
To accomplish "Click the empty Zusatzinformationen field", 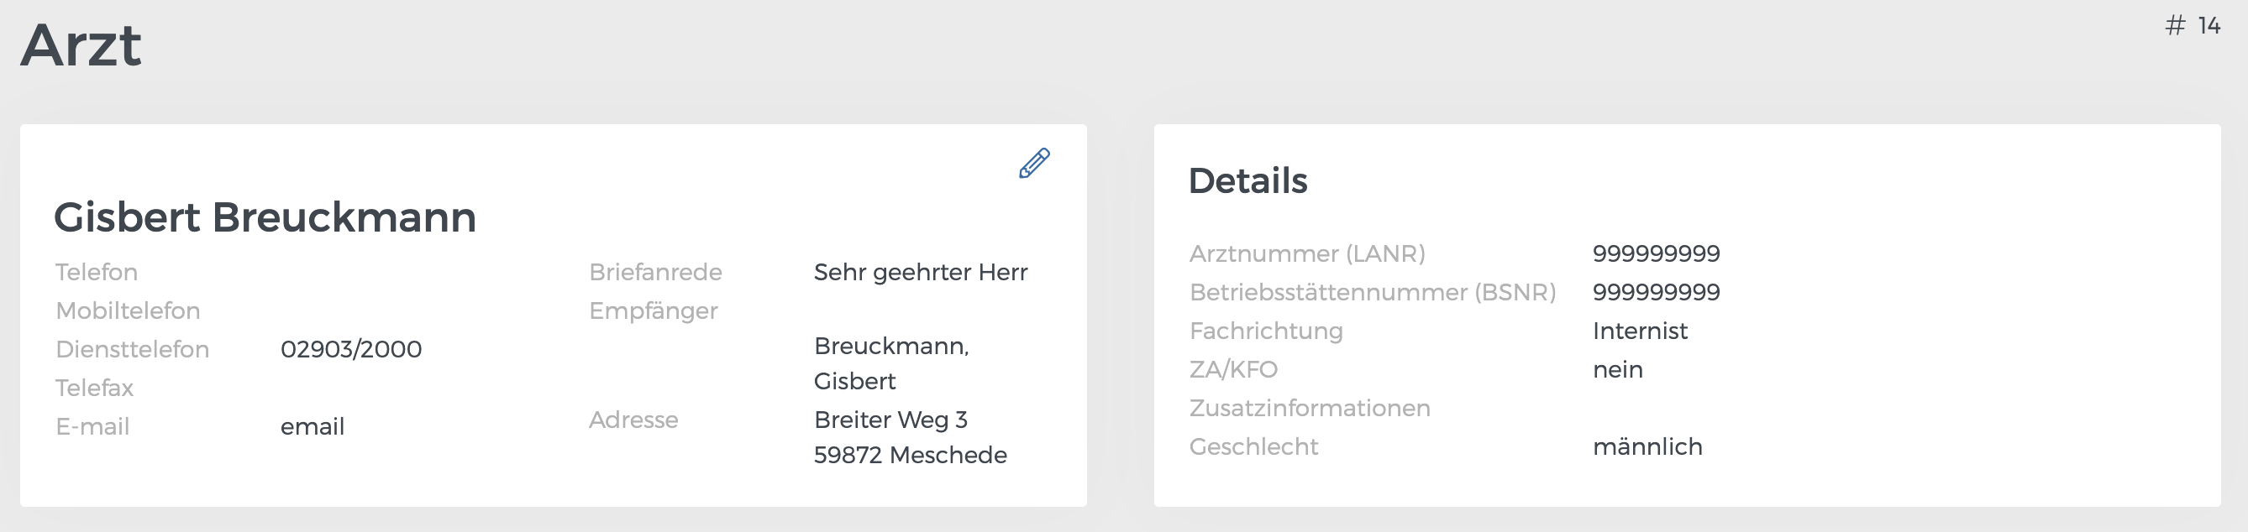I will (x=1309, y=407).
